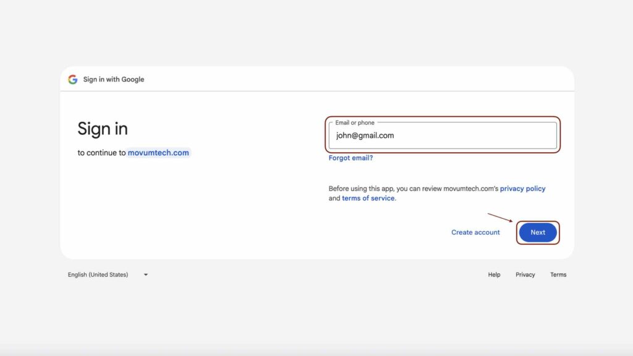Click the floating Email or phone label
633x356 pixels.
pyautogui.click(x=355, y=123)
